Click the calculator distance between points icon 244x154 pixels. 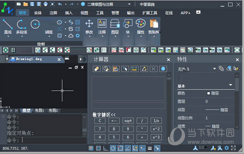click(134, 69)
